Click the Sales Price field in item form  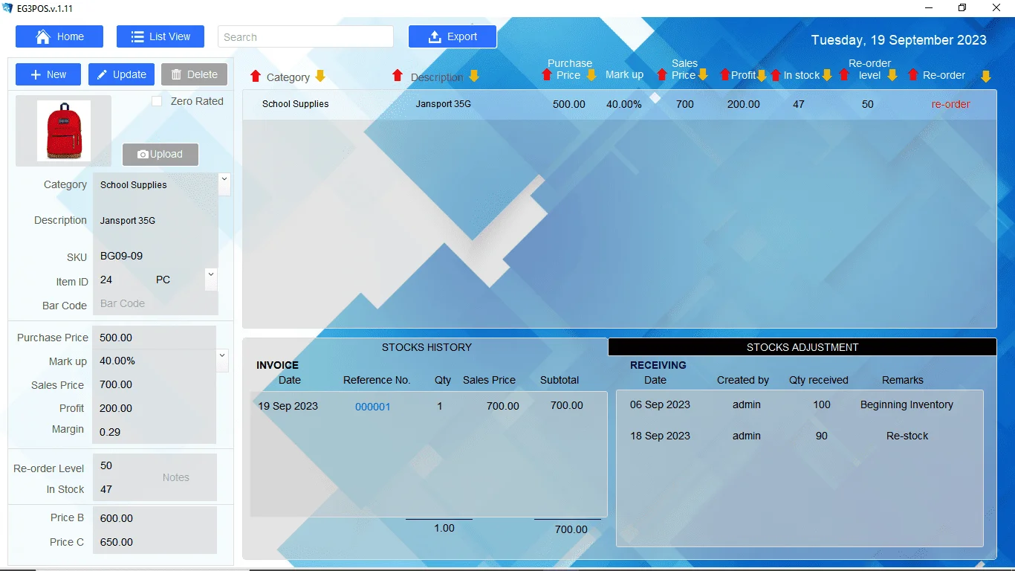pos(155,384)
